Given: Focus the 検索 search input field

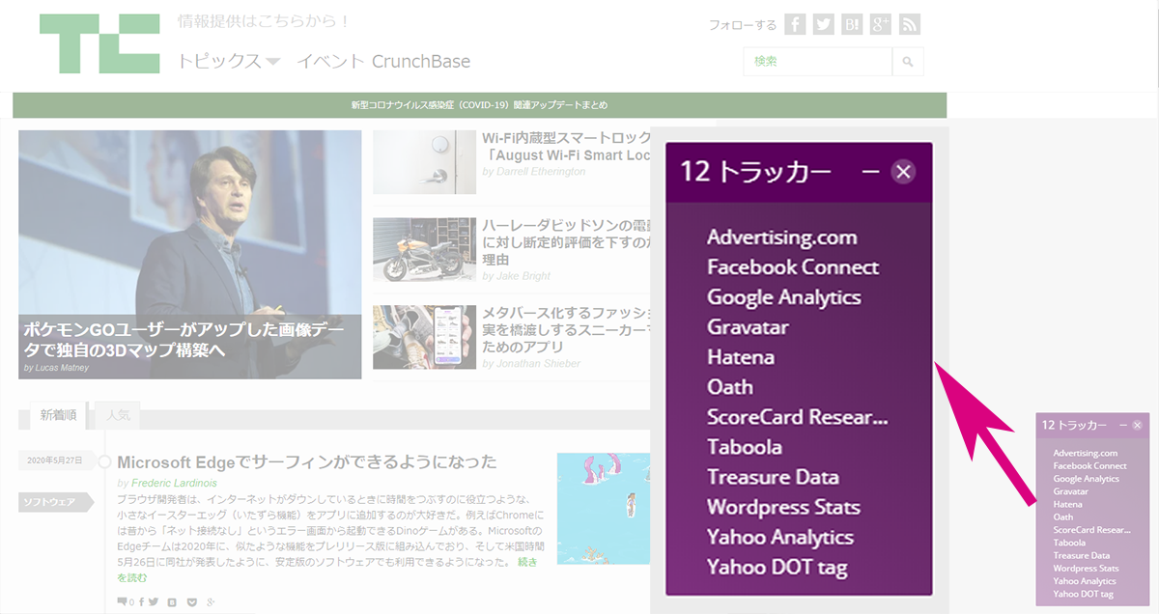Looking at the screenshot, I should point(818,62).
